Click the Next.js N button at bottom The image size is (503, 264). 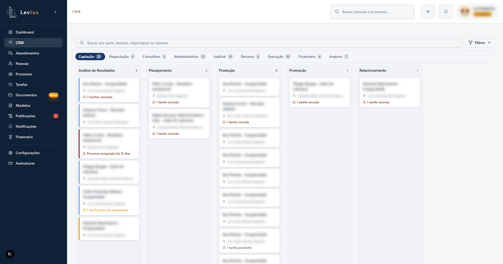(x=10, y=254)
